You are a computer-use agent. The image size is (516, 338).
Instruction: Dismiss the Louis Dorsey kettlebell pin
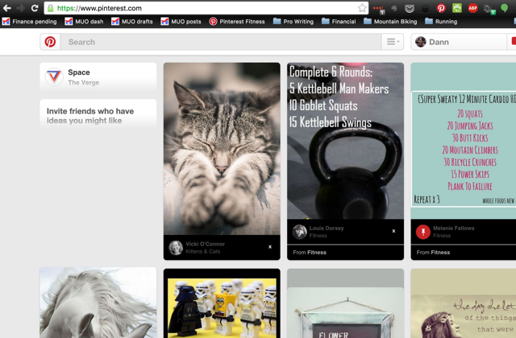coord(393,231)
